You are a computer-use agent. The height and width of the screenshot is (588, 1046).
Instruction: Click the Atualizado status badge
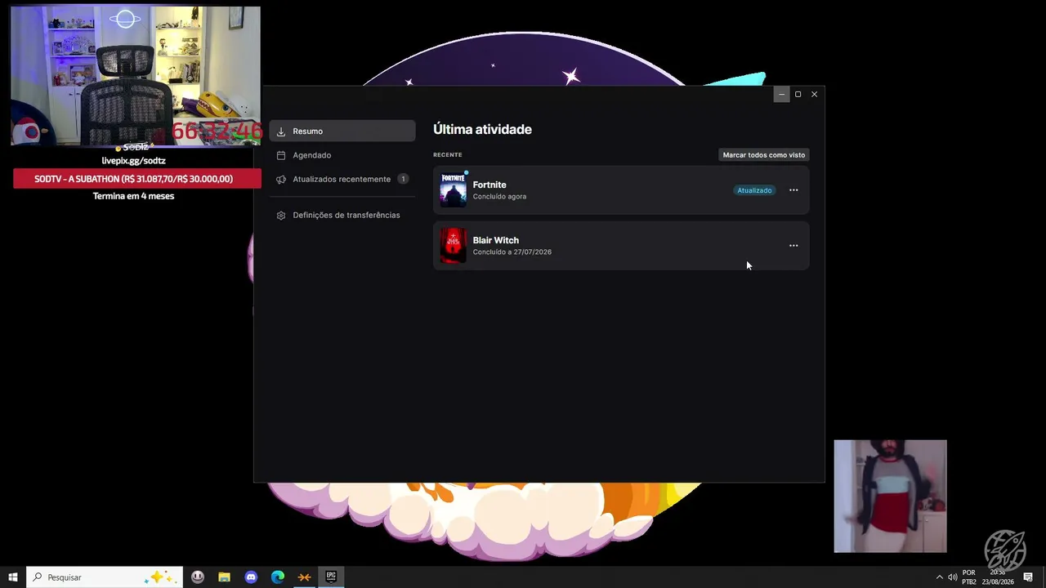pos(754,190)
